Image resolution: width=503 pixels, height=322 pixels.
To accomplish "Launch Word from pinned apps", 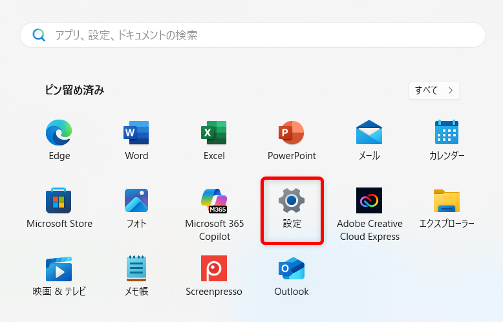I will point(136,140).
